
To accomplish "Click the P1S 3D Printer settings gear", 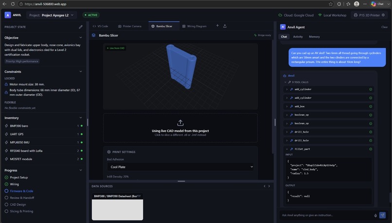I will click(x=383, y=15).
